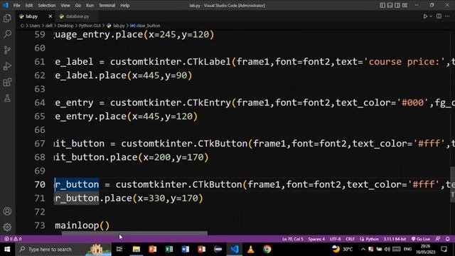This screenshot has width=455, height=256.
Task: Click Ln 70, Col 5 status entry
Action: click(292, 239)
